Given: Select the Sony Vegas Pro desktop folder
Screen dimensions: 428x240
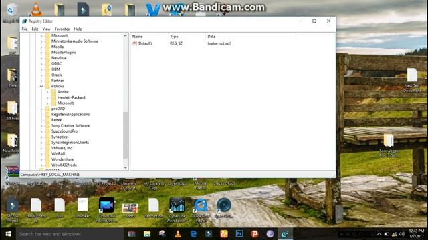Looking at the screenshot, I should 389,145.
